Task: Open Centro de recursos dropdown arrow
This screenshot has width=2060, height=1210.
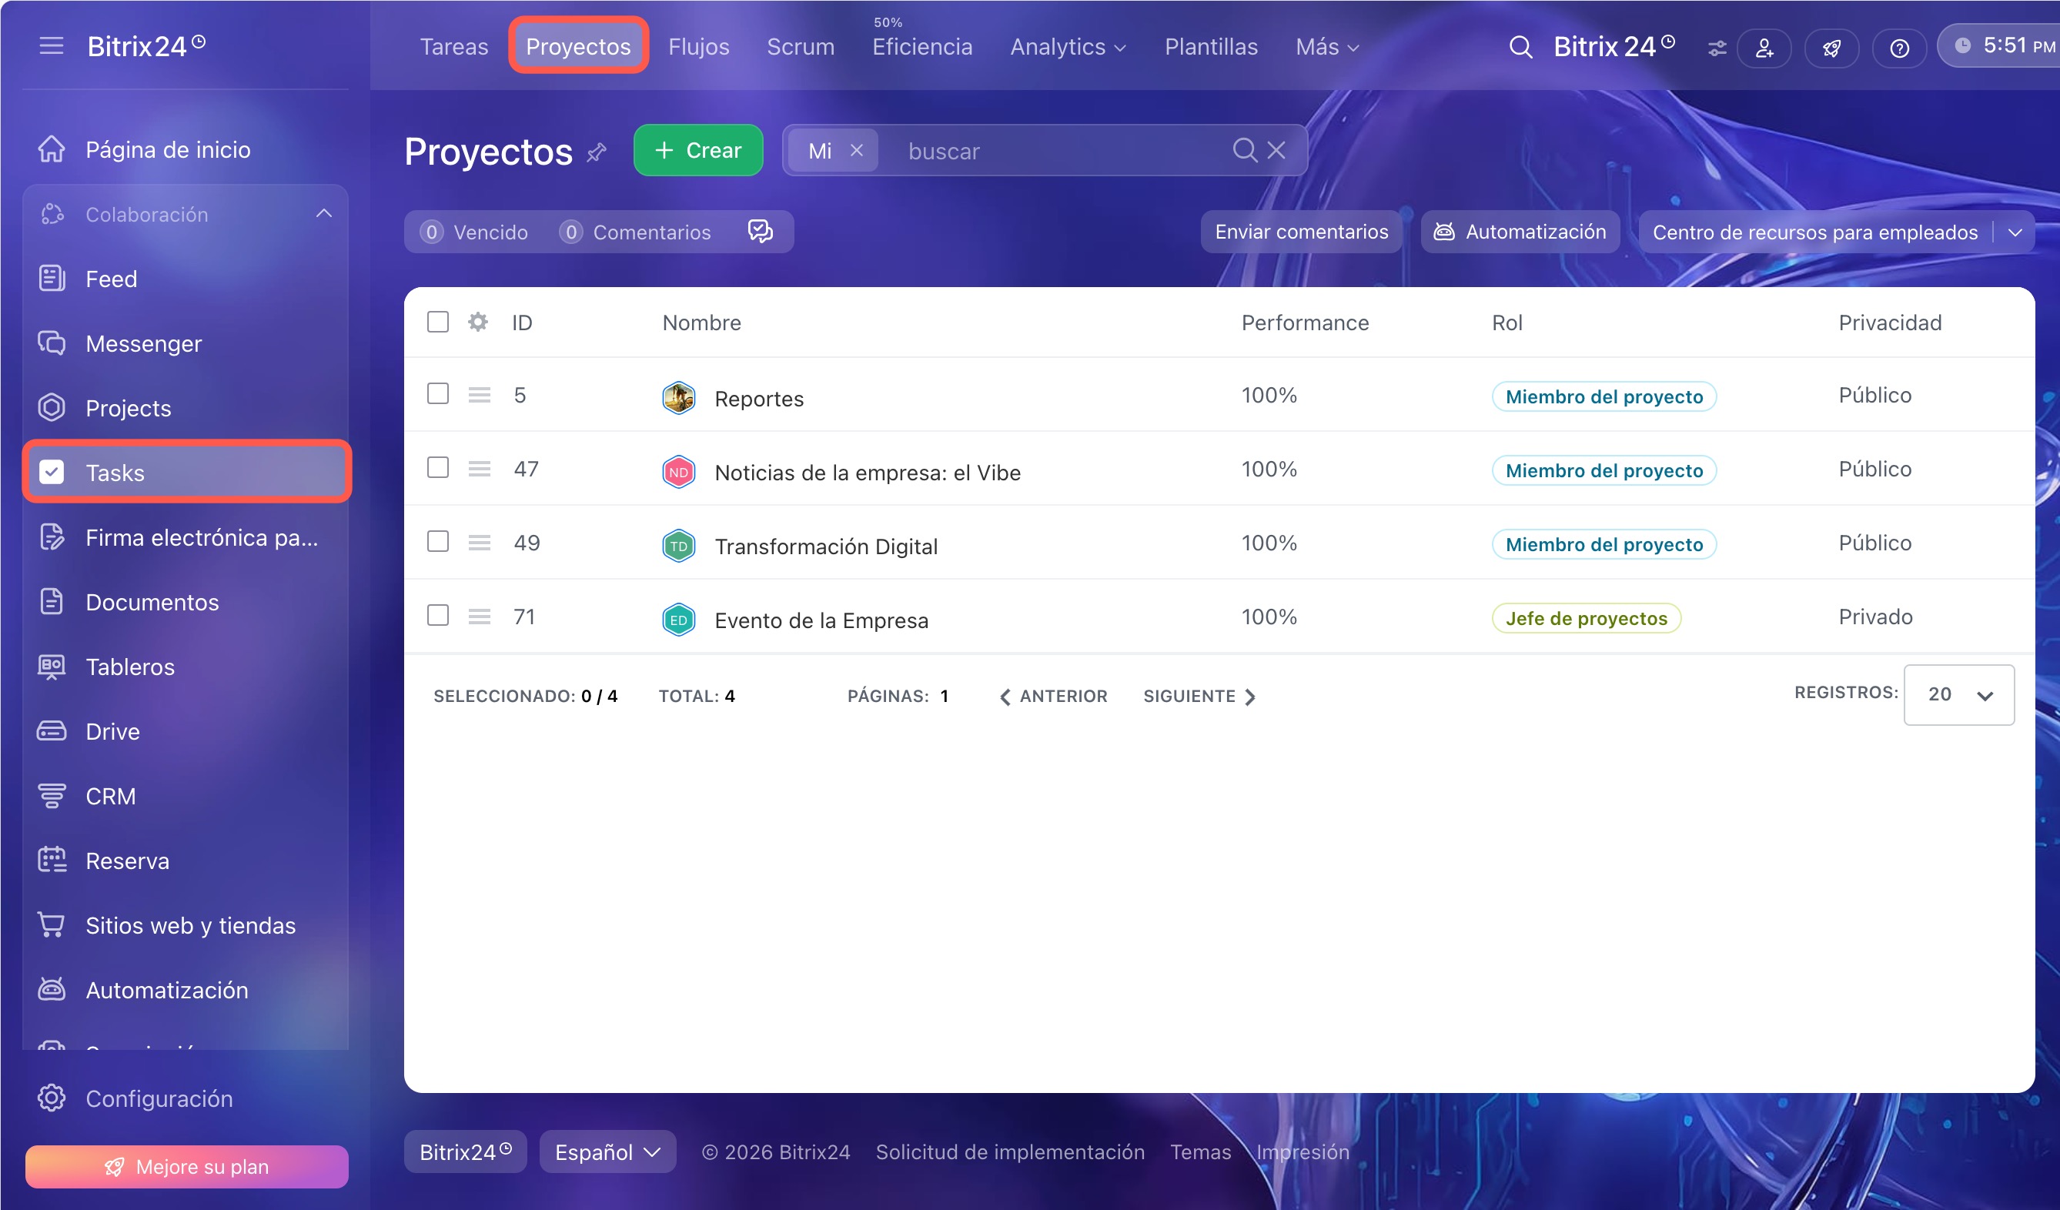Action: click(x=2015, y=232)
